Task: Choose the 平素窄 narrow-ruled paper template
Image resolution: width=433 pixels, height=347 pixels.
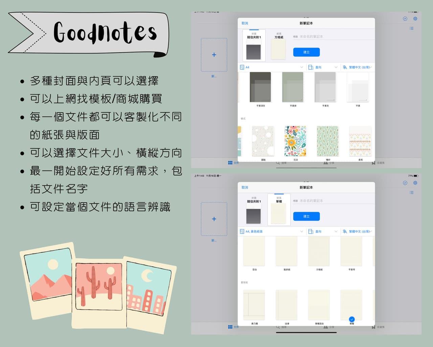Action: pyautogui.click(x=351, y=252)
